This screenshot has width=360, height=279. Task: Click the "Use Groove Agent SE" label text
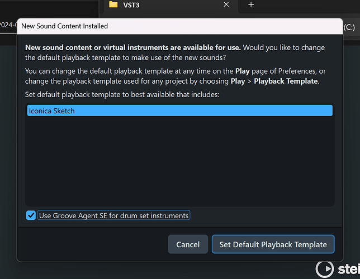(x=113, y=215)
